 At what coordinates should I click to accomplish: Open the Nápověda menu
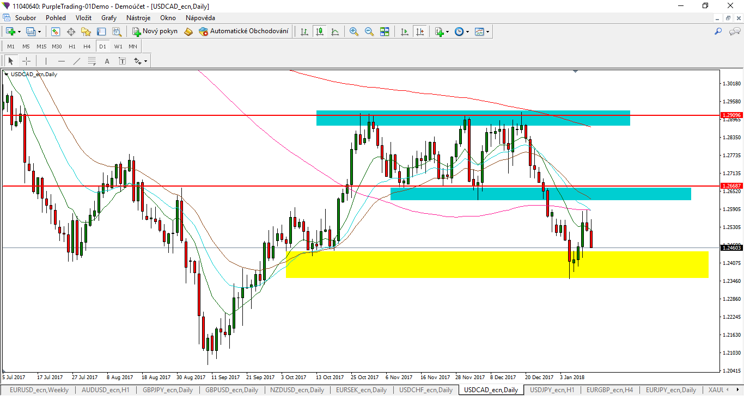[200, 17]
